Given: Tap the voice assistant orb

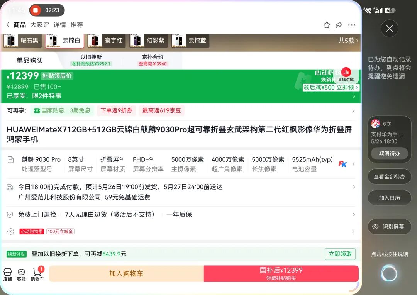Looking at the screenshot, I should 389,273.
